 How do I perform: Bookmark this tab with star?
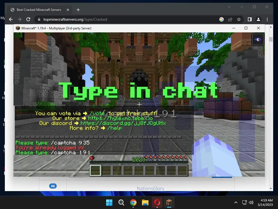pos(239,19)
